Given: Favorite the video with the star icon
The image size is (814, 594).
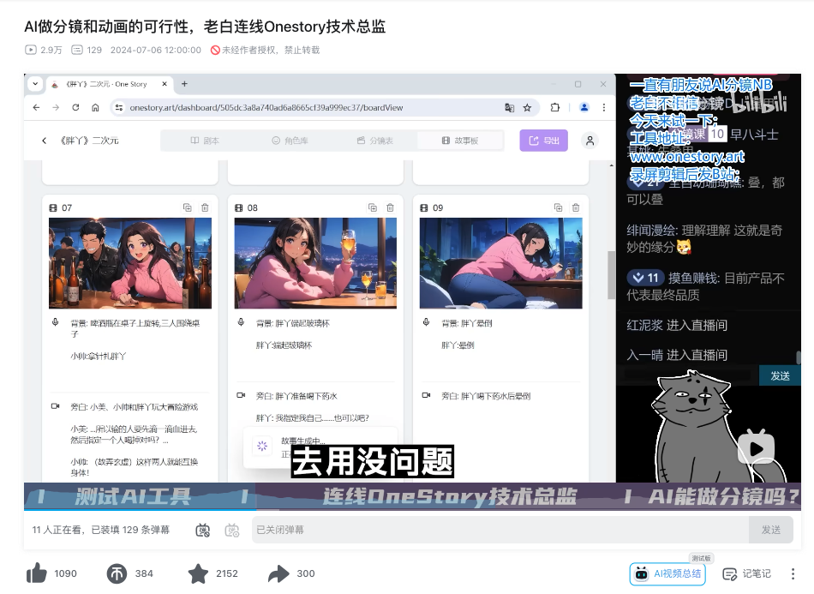Looking at the screenshot, I should pos(198,573).
